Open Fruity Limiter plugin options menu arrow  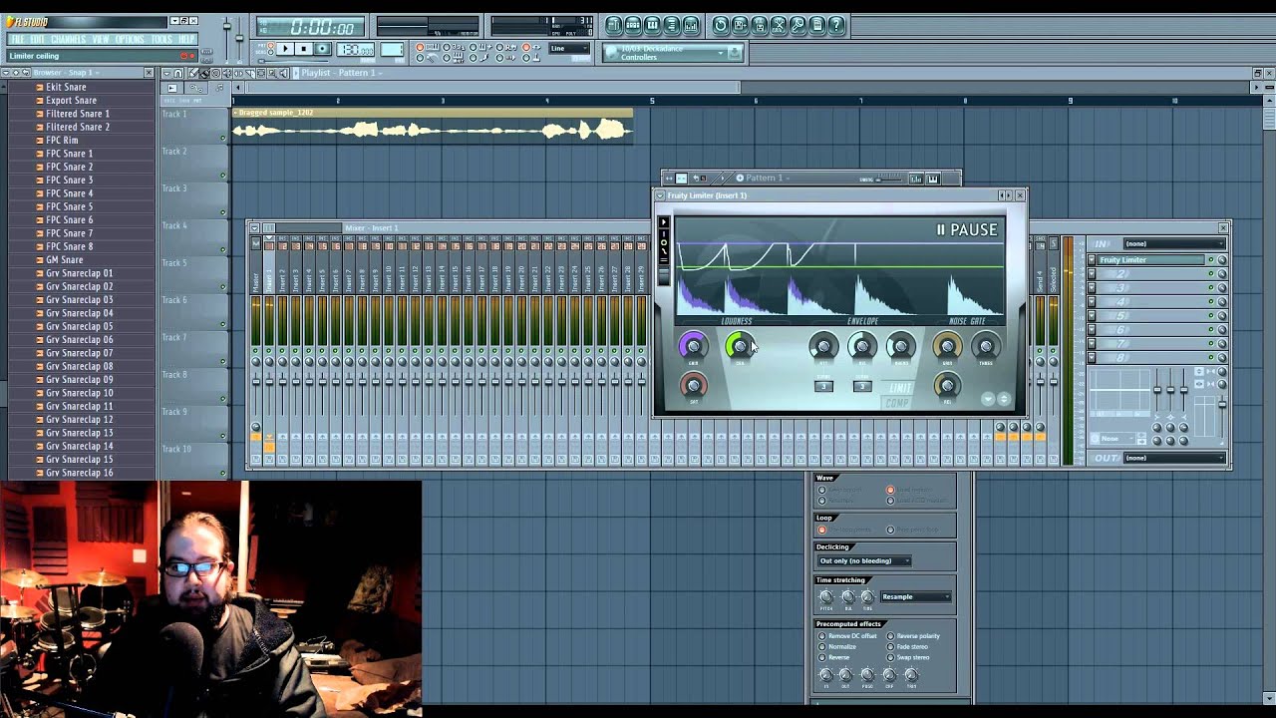[x=660, y=195]
